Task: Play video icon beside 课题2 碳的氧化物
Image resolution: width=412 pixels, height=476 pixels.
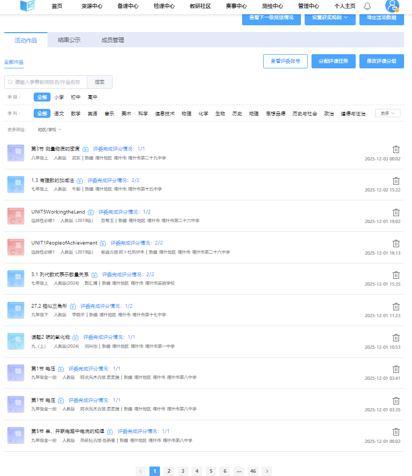Action: point(76,337)
